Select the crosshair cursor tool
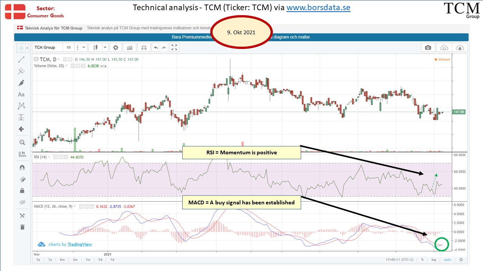 (x=22, y=48)
